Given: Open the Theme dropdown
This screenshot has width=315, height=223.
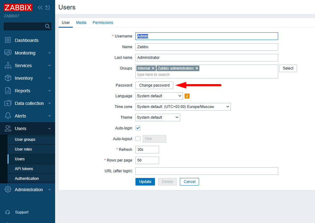Looking at the screenshot, I should (158, 117).
